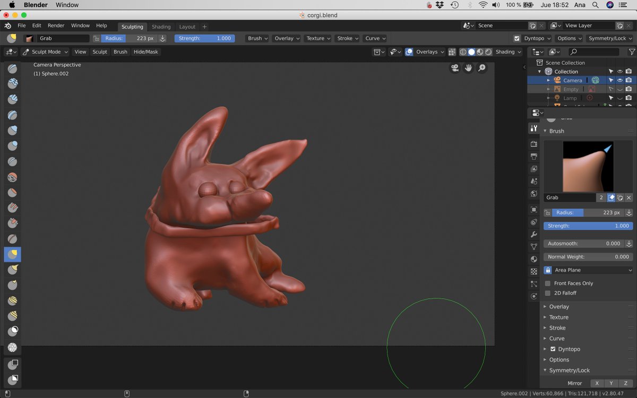Toggle Dyntopo checkbox in properties panel
The height and width of the screenshot is (398, 637).
(x=553, y=349)
